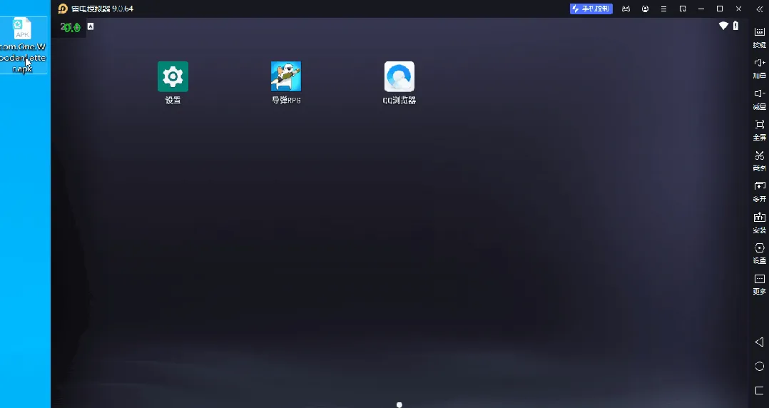Decrease volume with 减量 sidebar icon
The width and height of the screenshot is (769, 408).
759,98
